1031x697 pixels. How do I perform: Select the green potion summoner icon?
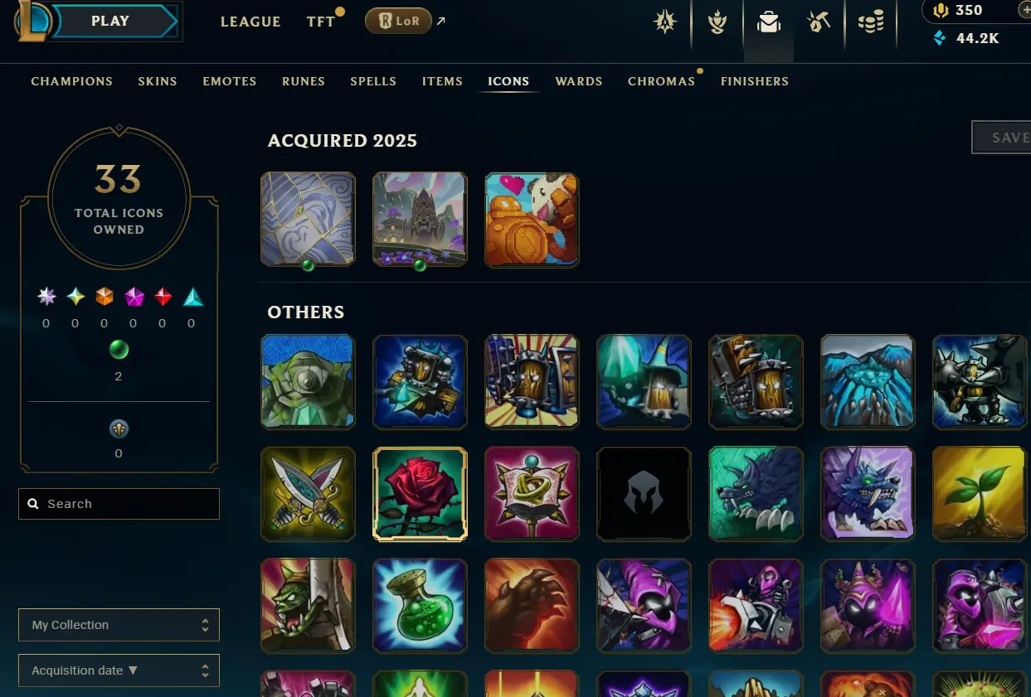click(x=420, y=605)
